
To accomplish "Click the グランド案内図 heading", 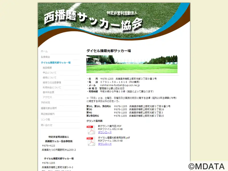I will (95, 121).
